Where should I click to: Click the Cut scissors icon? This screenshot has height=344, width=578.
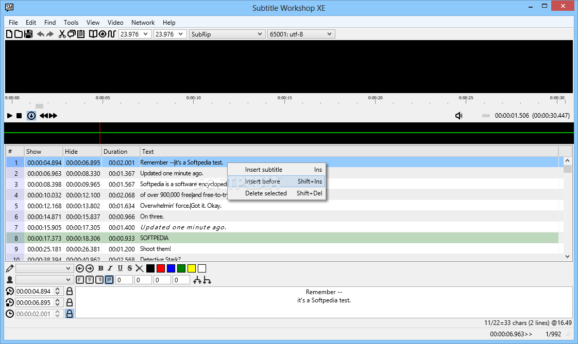point(62,34)
